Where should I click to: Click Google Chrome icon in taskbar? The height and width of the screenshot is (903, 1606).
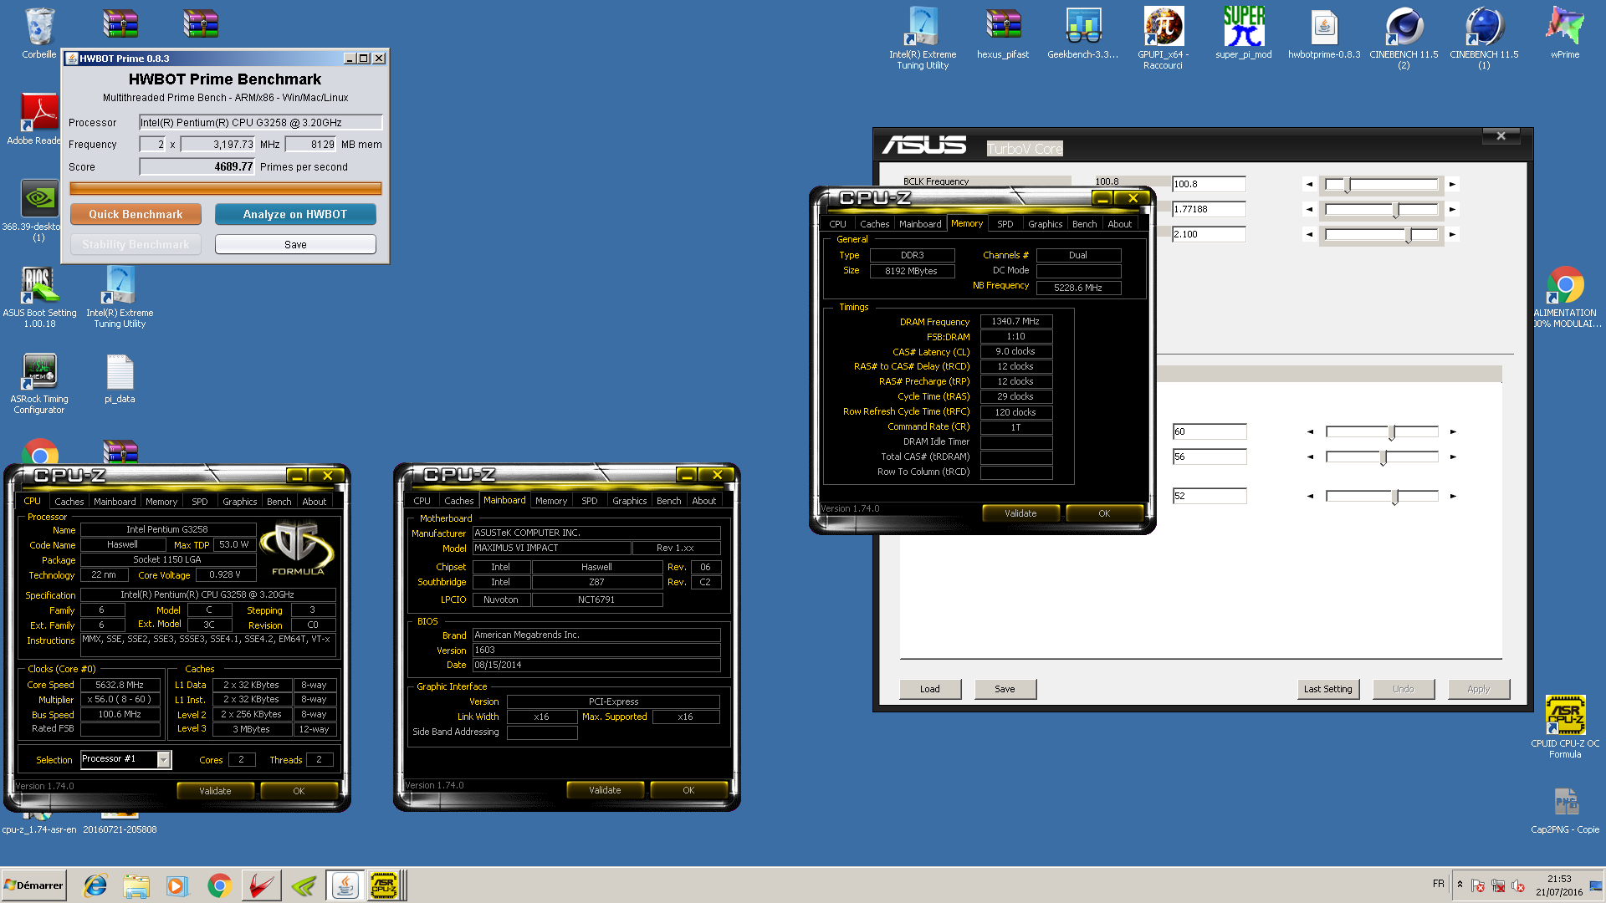[219, 885]
